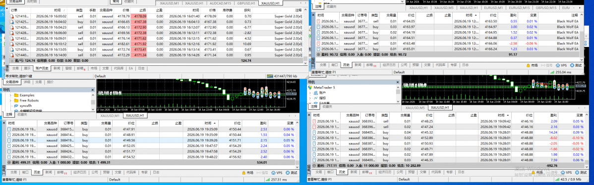Click deal icon of order 368393 sell row

pyautogui.click(x=314, y=121)
